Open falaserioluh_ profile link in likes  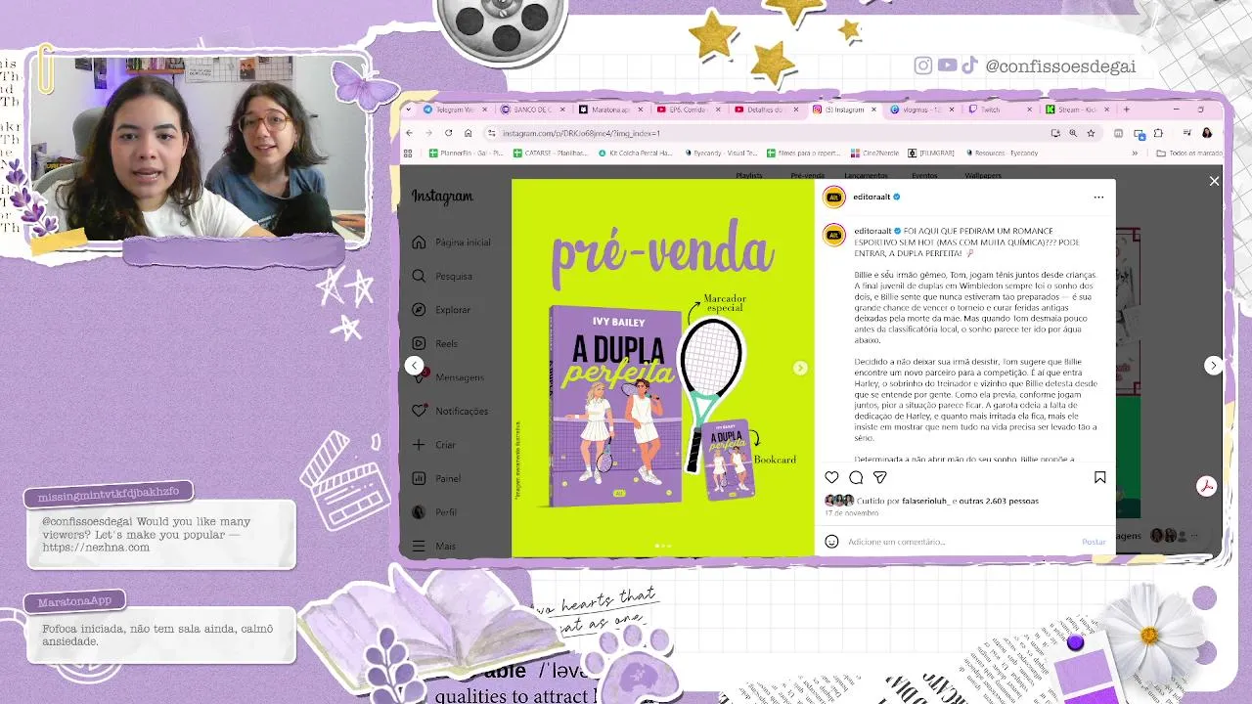pos(924,501)
